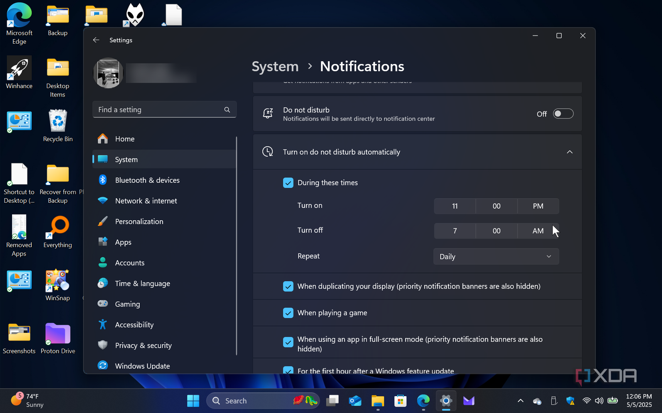662x413 pixels.
Task: Collapse Turn on do not disturb automatically
Action: (x=569, y=152)
